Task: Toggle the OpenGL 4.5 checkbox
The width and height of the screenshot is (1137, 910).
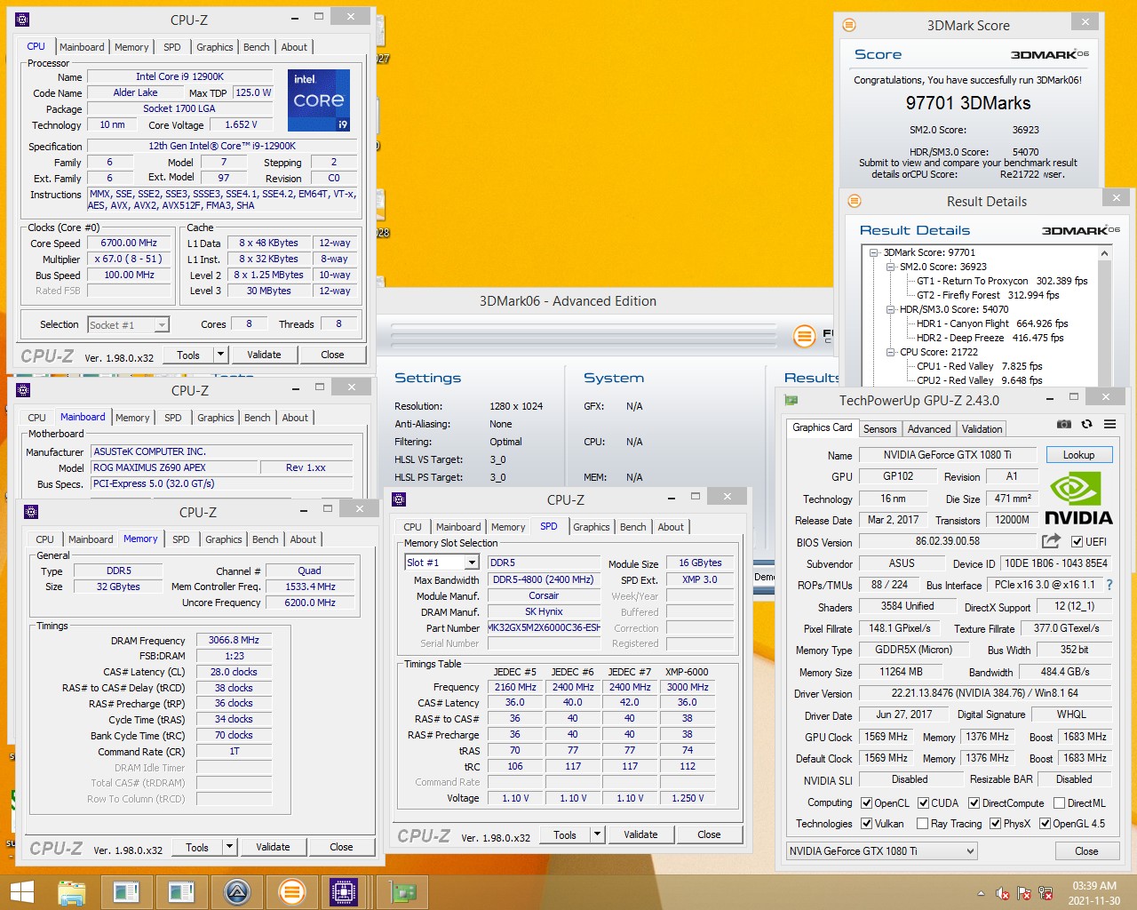Action: [1045, 824]
